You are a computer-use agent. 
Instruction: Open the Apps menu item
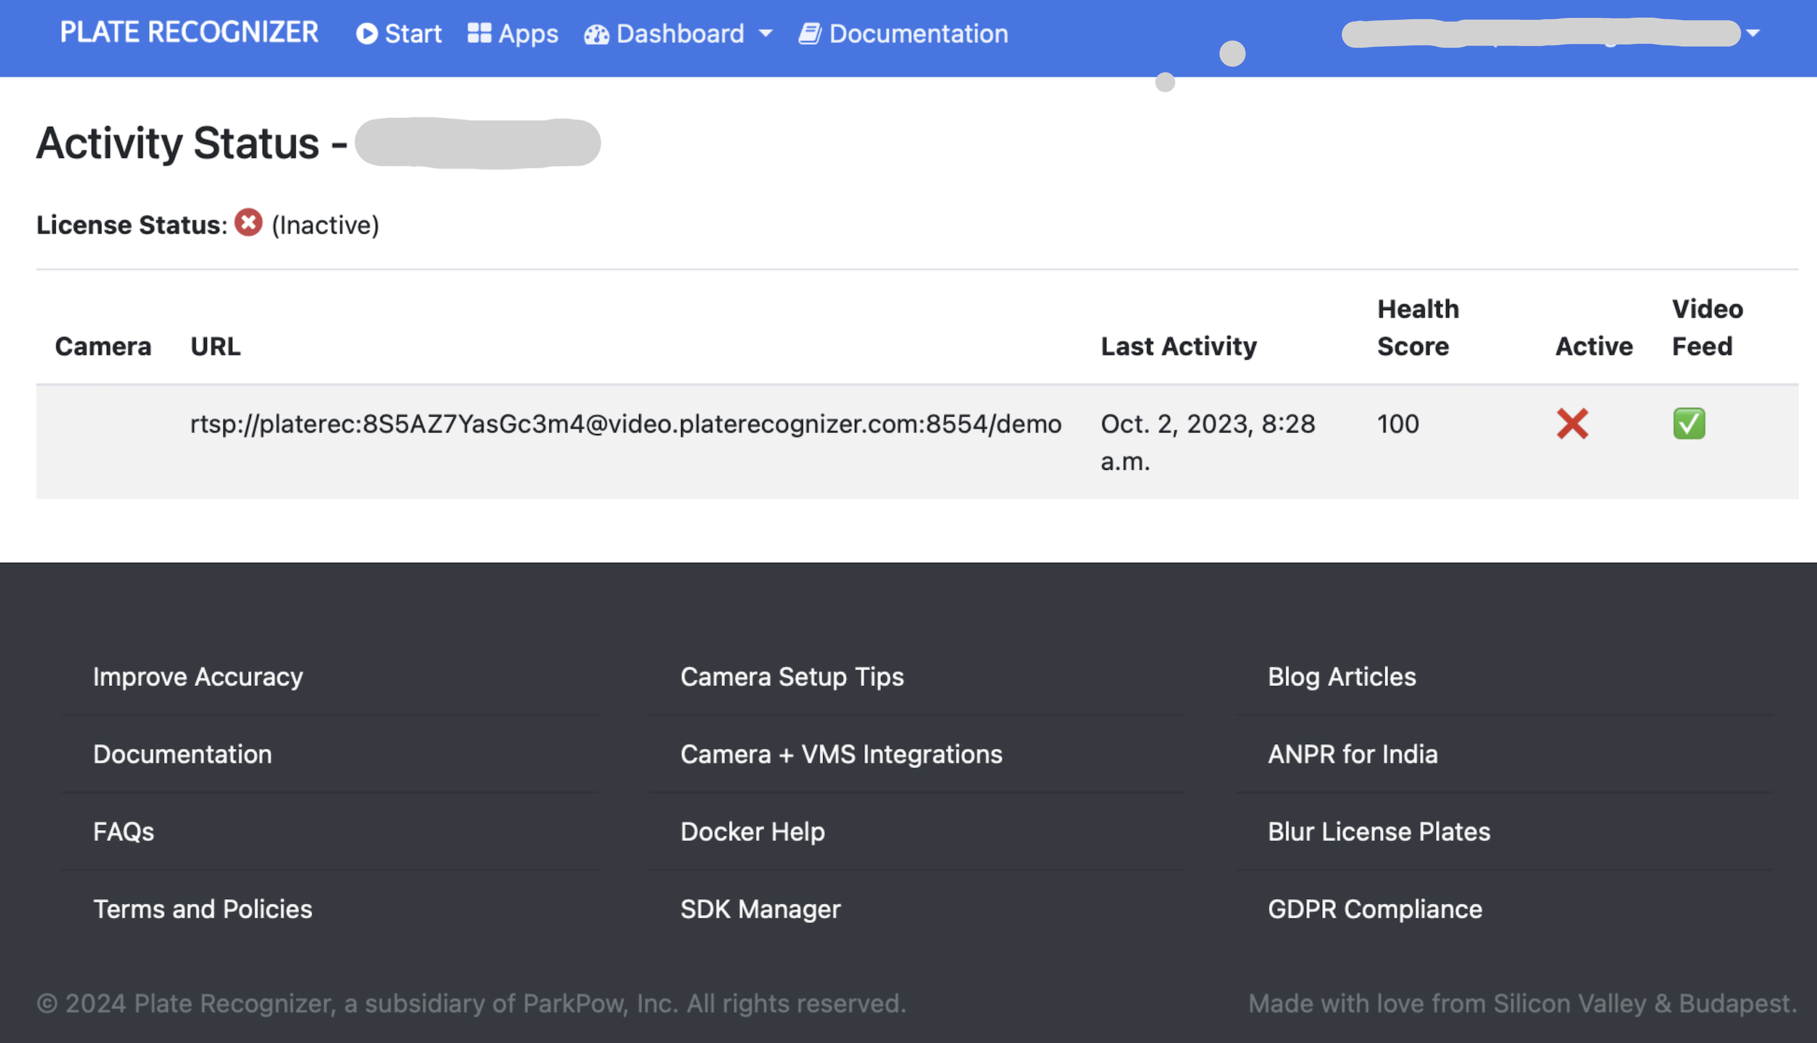point(528,34)
